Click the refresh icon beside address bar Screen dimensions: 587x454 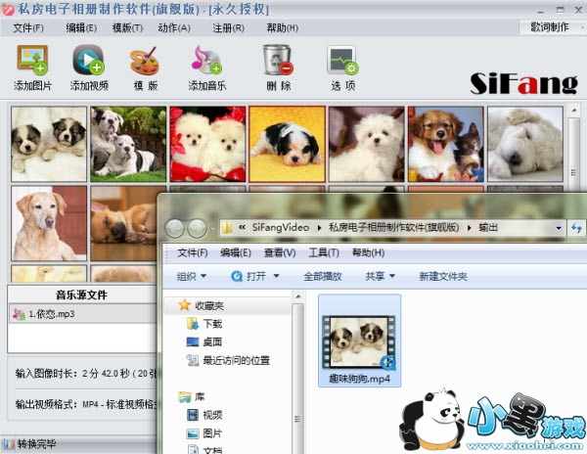point(576,228)
